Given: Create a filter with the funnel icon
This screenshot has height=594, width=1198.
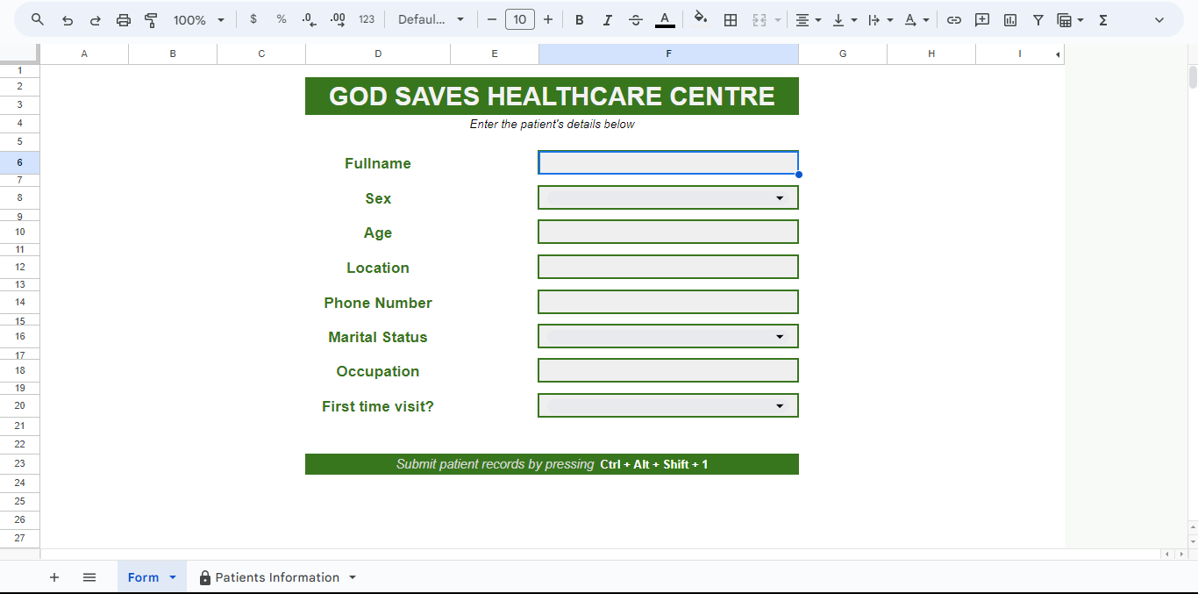Looking at the screenshot, I should pos(1038,19).
